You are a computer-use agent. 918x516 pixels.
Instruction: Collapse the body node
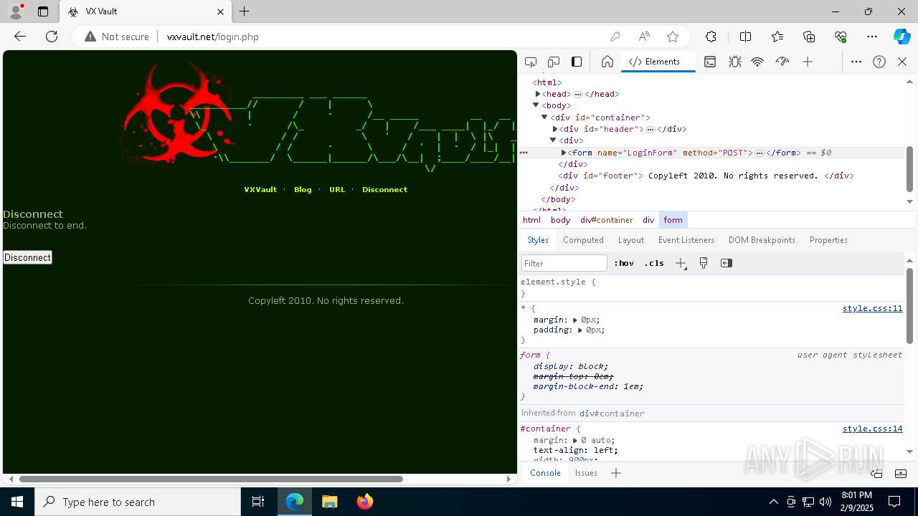(x=536, y=105)
